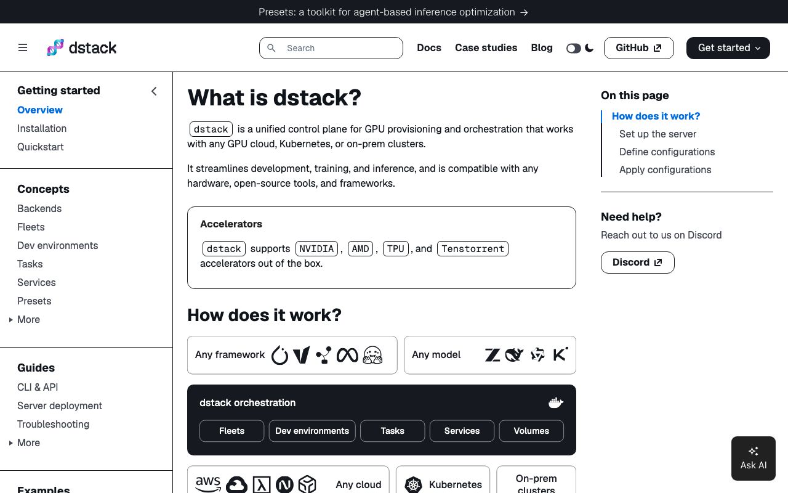Screen dimensions: 788x493
Task: Click the Kubernetes wheel icon
Action: [x=414, y=485]
